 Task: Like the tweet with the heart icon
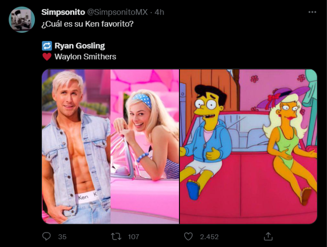pos(188,236)
